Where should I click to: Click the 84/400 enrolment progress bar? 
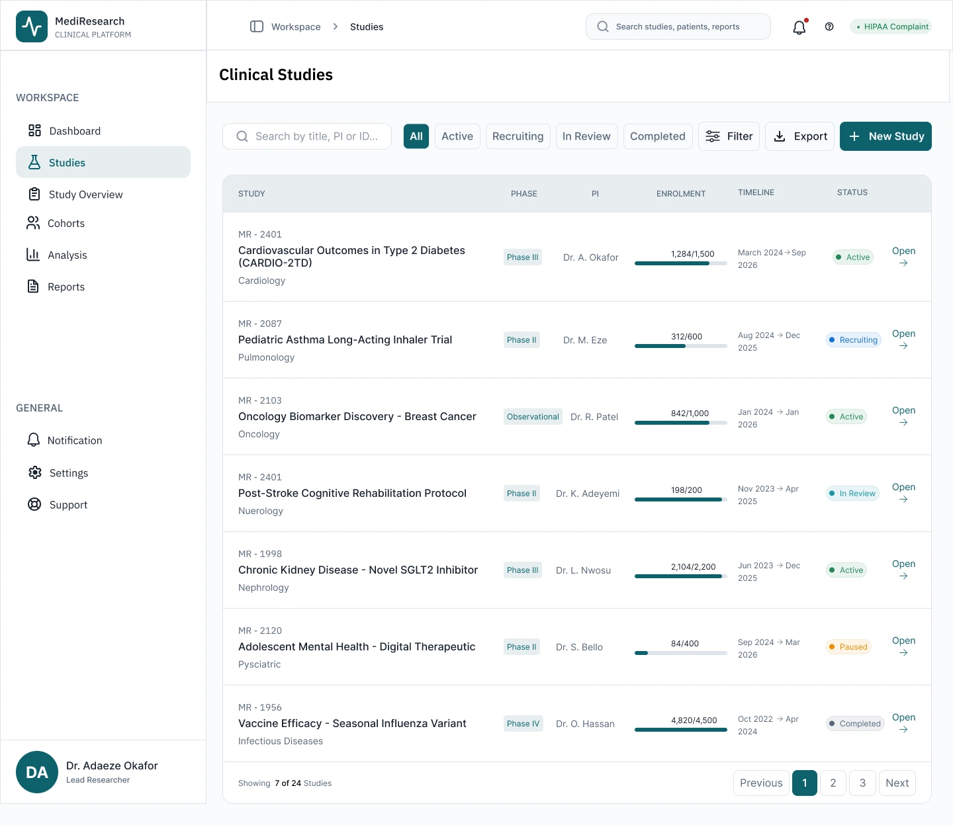(x=681, y=653)
